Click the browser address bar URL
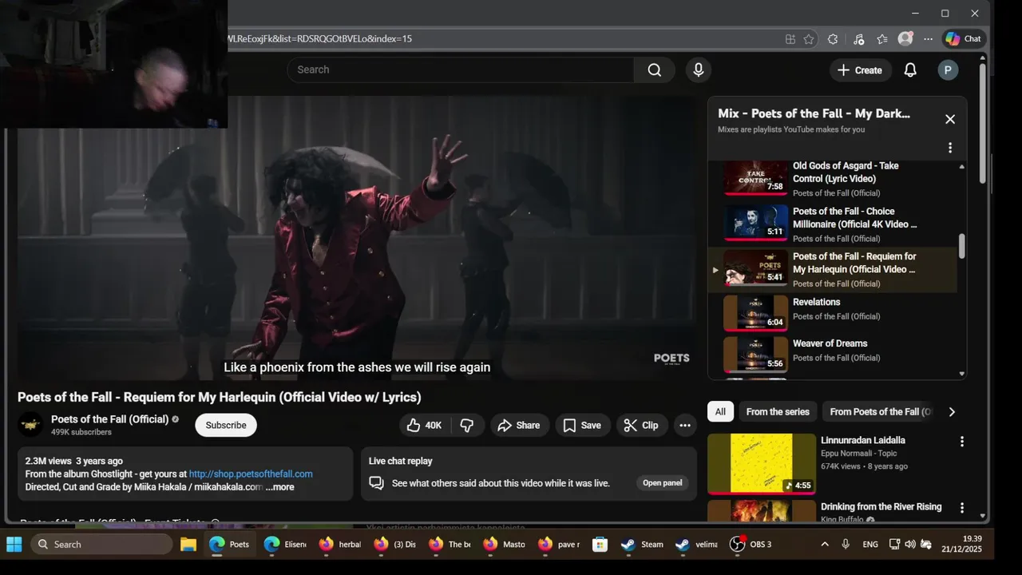 [x=319, y=38]
